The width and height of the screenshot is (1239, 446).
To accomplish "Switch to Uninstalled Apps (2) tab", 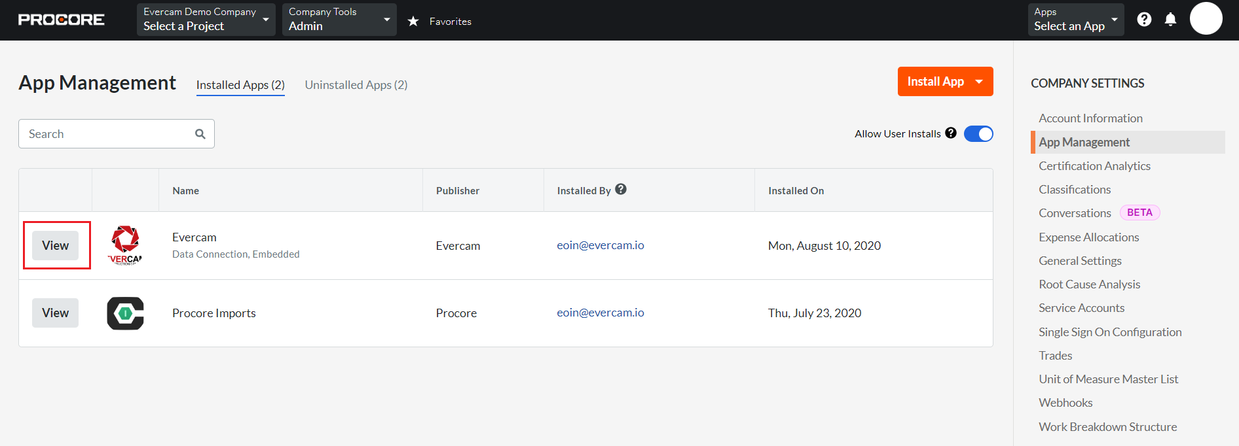I will point(356,85).
